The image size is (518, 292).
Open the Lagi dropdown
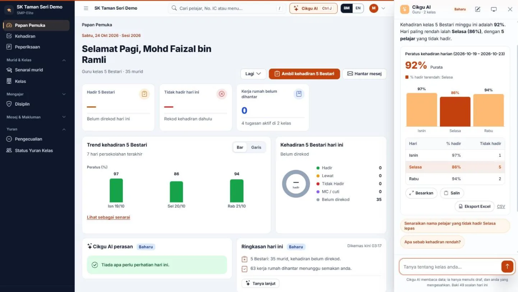(253, 74)
